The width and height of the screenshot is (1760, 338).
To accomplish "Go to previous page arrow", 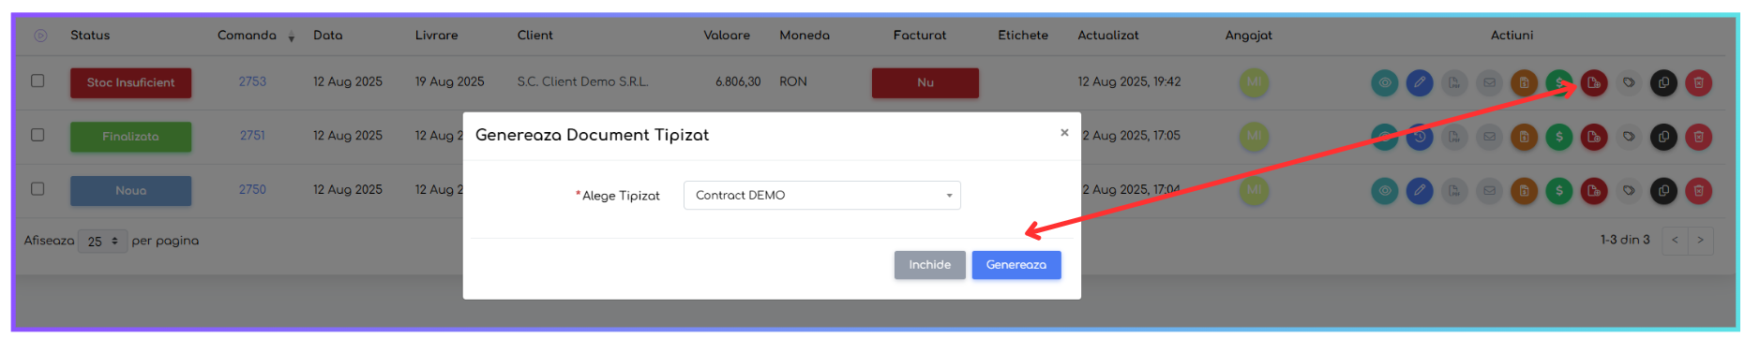I will click(1675, 241).
